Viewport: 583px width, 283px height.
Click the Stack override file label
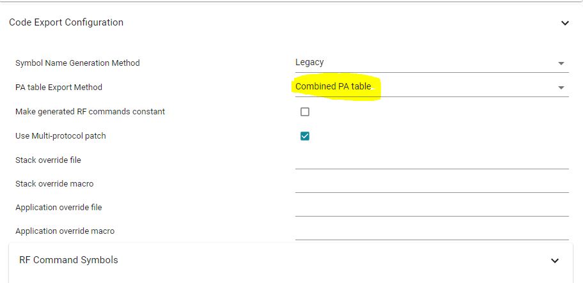[x=48, y=160]
